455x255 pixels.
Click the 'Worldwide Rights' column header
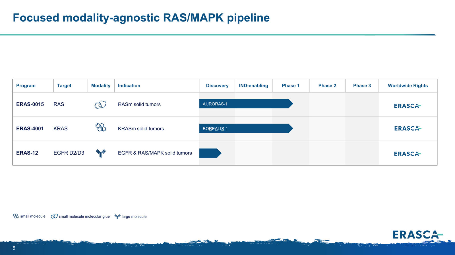408,86
